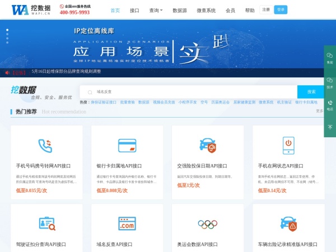
Task: Open the 数据源 menu item
Action: [180, 10]
